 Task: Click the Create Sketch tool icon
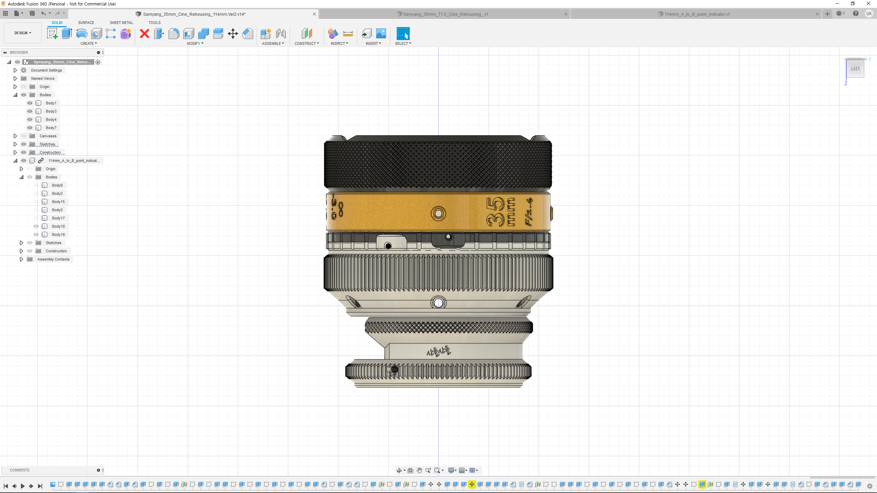52,34
